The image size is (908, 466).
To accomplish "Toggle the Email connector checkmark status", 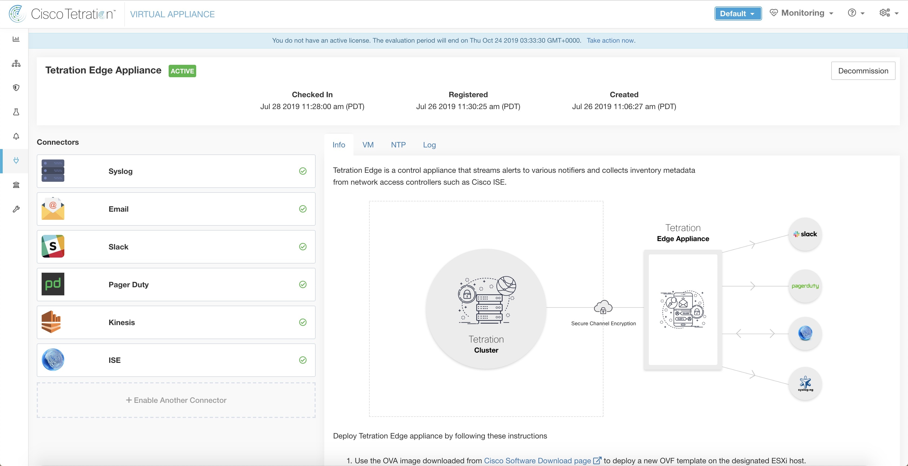I will coord(303,209).
